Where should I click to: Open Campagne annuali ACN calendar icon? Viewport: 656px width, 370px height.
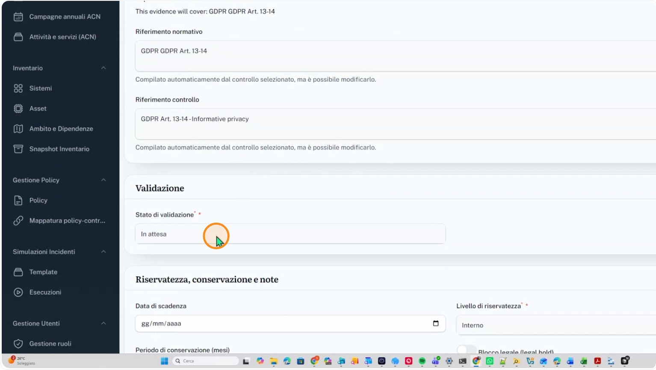tap(18, 17)
